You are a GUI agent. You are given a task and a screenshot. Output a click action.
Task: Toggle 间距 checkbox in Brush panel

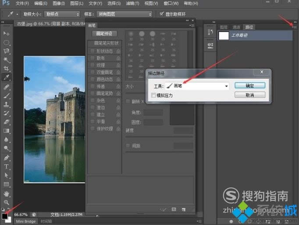click(128, 146)
